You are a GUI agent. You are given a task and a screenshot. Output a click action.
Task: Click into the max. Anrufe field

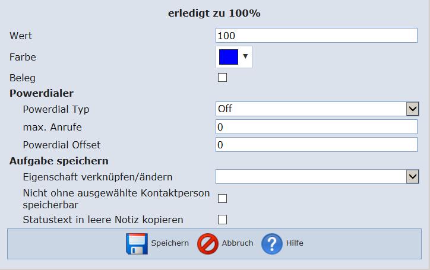(317, 127)
